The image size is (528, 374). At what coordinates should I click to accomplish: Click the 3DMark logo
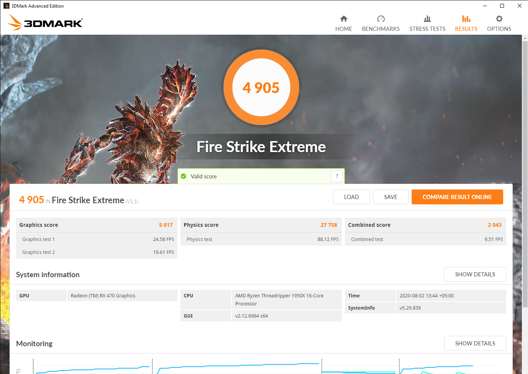(x=45, y=22)
